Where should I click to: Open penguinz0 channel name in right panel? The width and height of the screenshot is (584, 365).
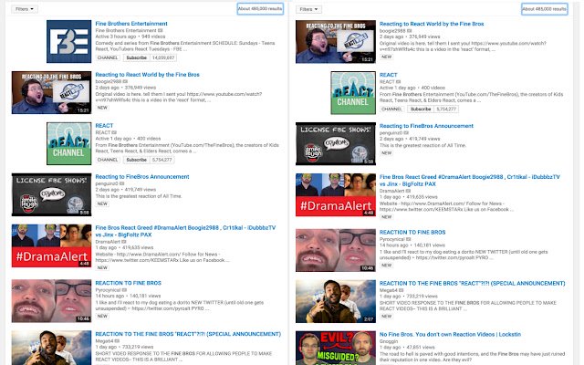(391, 132)
